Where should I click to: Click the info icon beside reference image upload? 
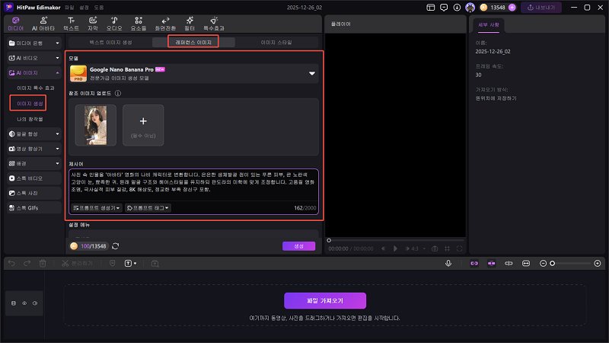[x=118, y=93]
